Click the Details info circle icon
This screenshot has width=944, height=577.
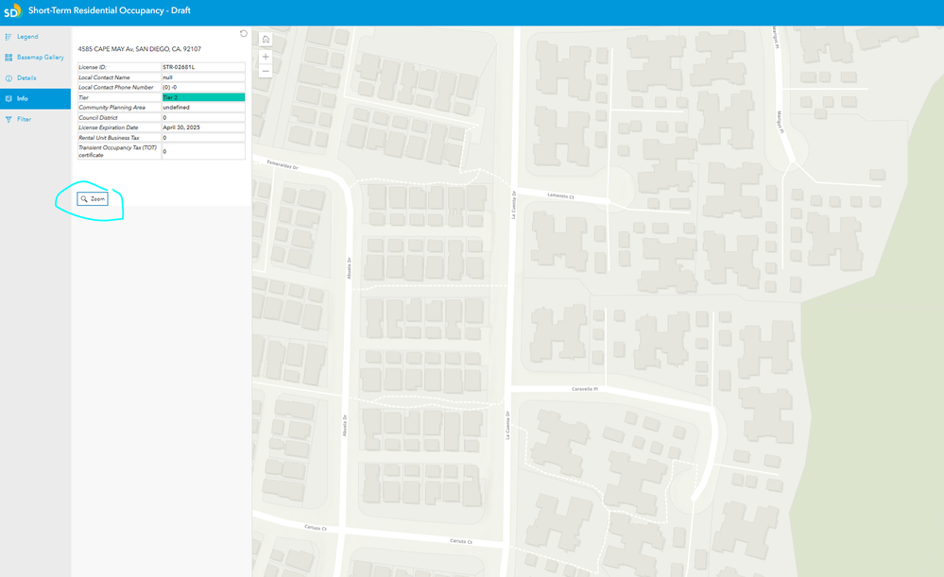(9, 78)
